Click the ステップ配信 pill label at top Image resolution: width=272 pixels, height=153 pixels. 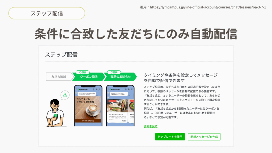pyautogui.click(x=47, y=13)
